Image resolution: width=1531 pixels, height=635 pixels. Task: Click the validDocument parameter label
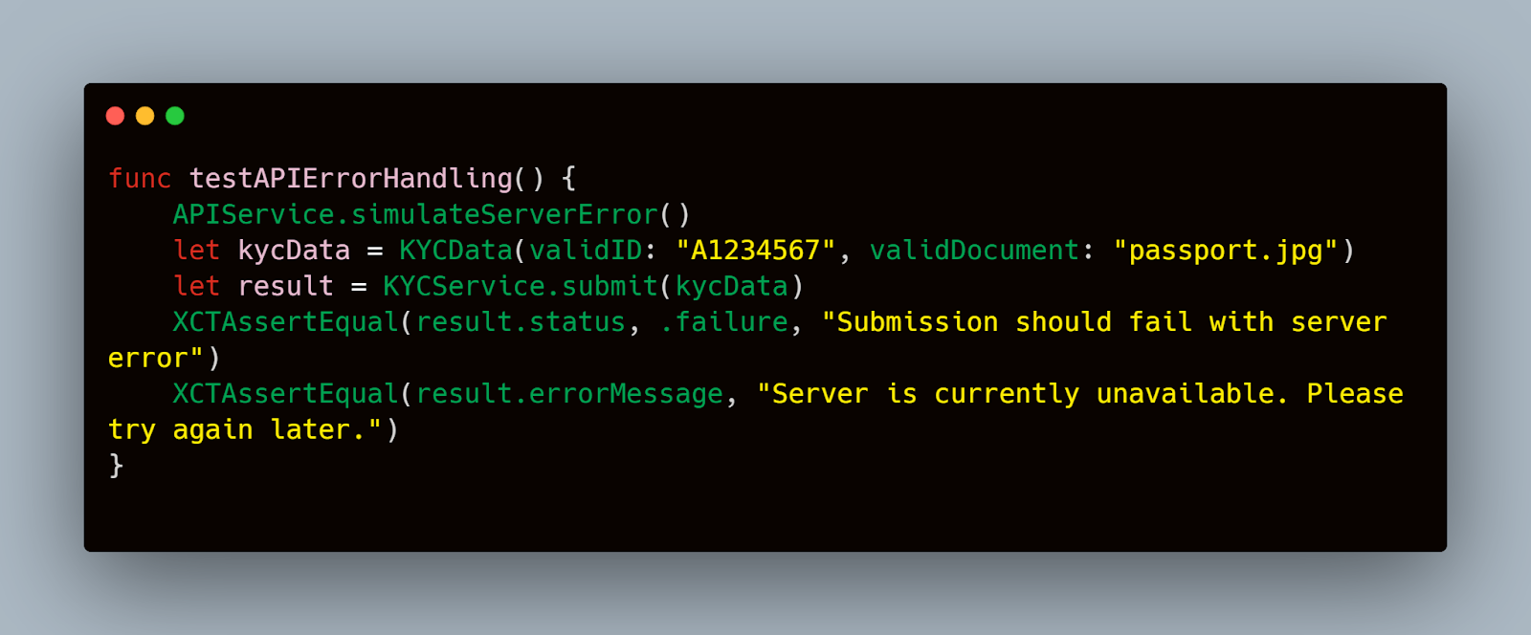click(974, 251)
